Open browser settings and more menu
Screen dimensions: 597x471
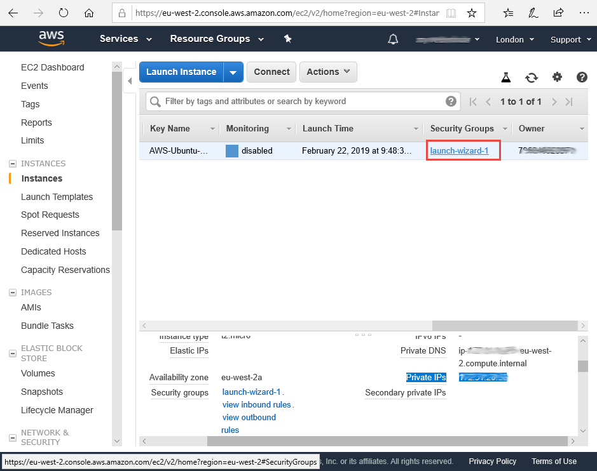(x=584, y=13)
